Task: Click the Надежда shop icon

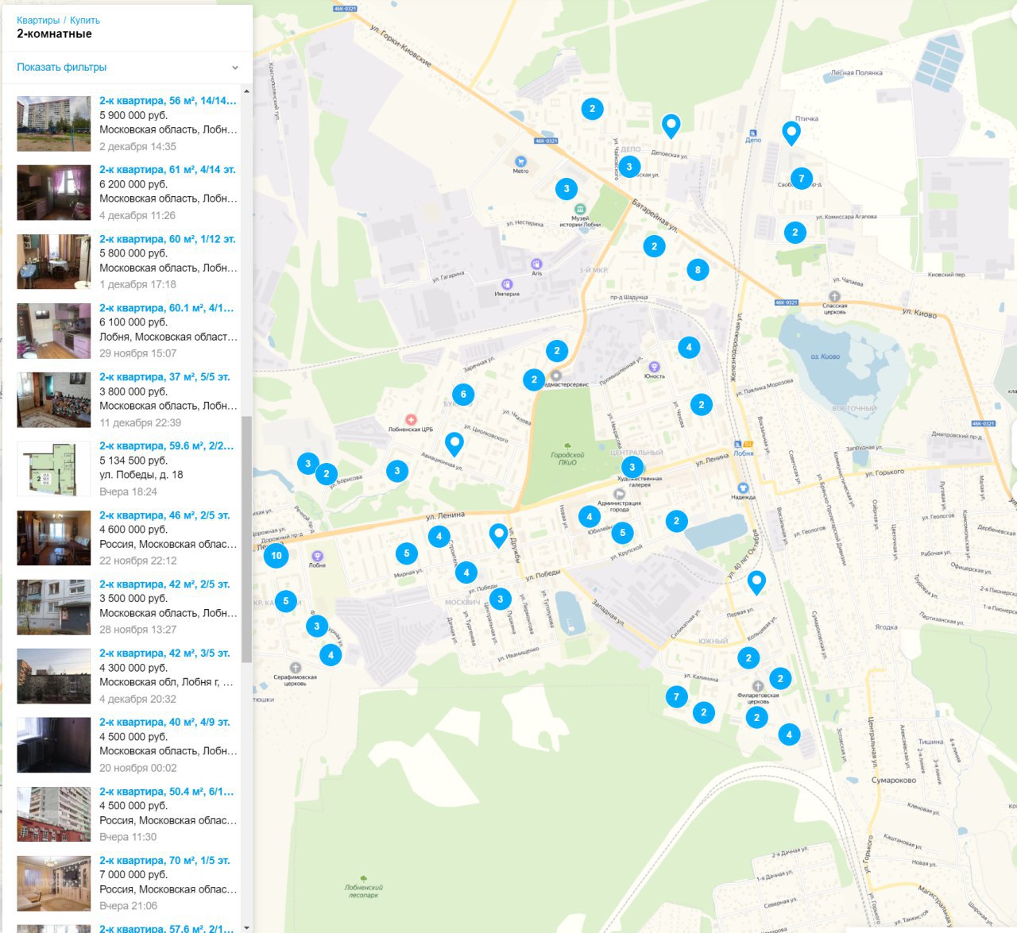Action: coord(743,488)
